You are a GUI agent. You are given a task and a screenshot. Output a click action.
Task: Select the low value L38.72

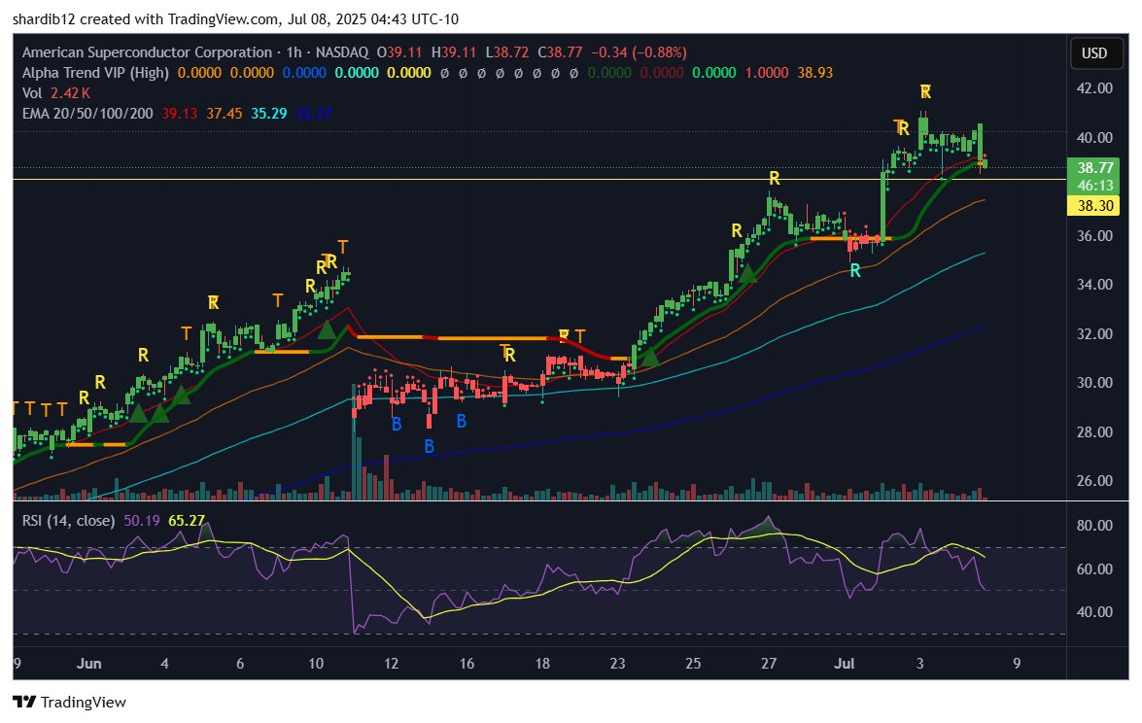507,52
